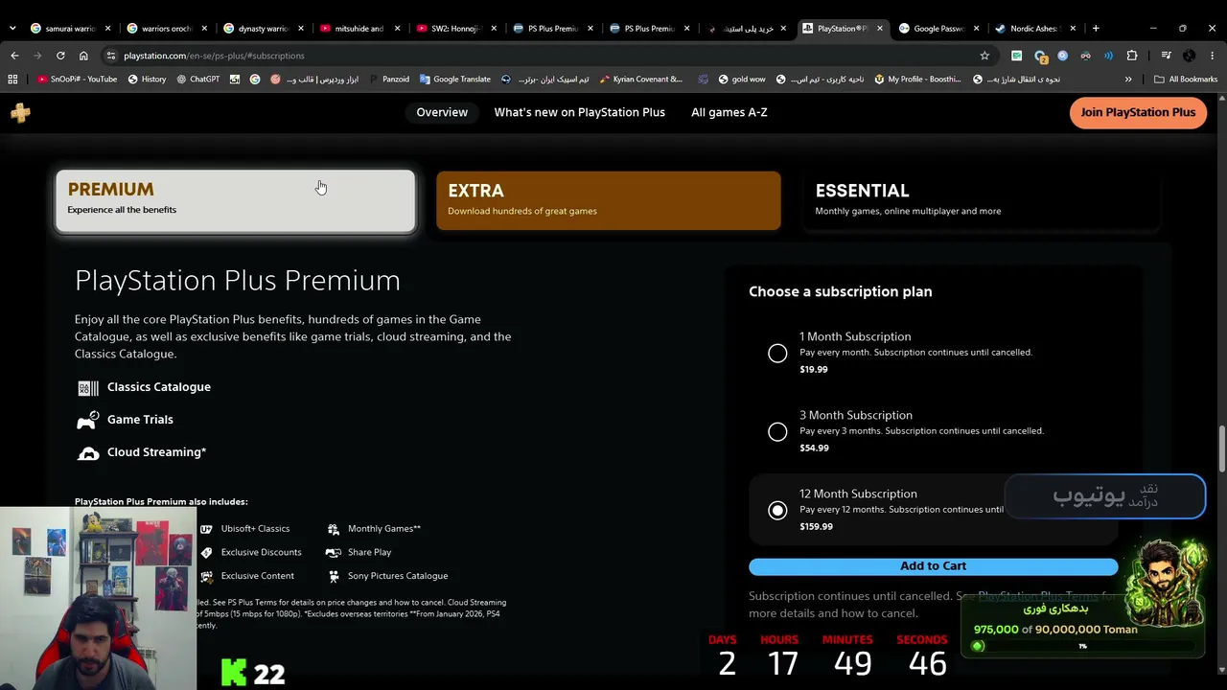Screen dimensions: 1227x690
Task: Click the 'Classics Catalogue' feature text
Action: pyautogui.click(x=159, y=387)
